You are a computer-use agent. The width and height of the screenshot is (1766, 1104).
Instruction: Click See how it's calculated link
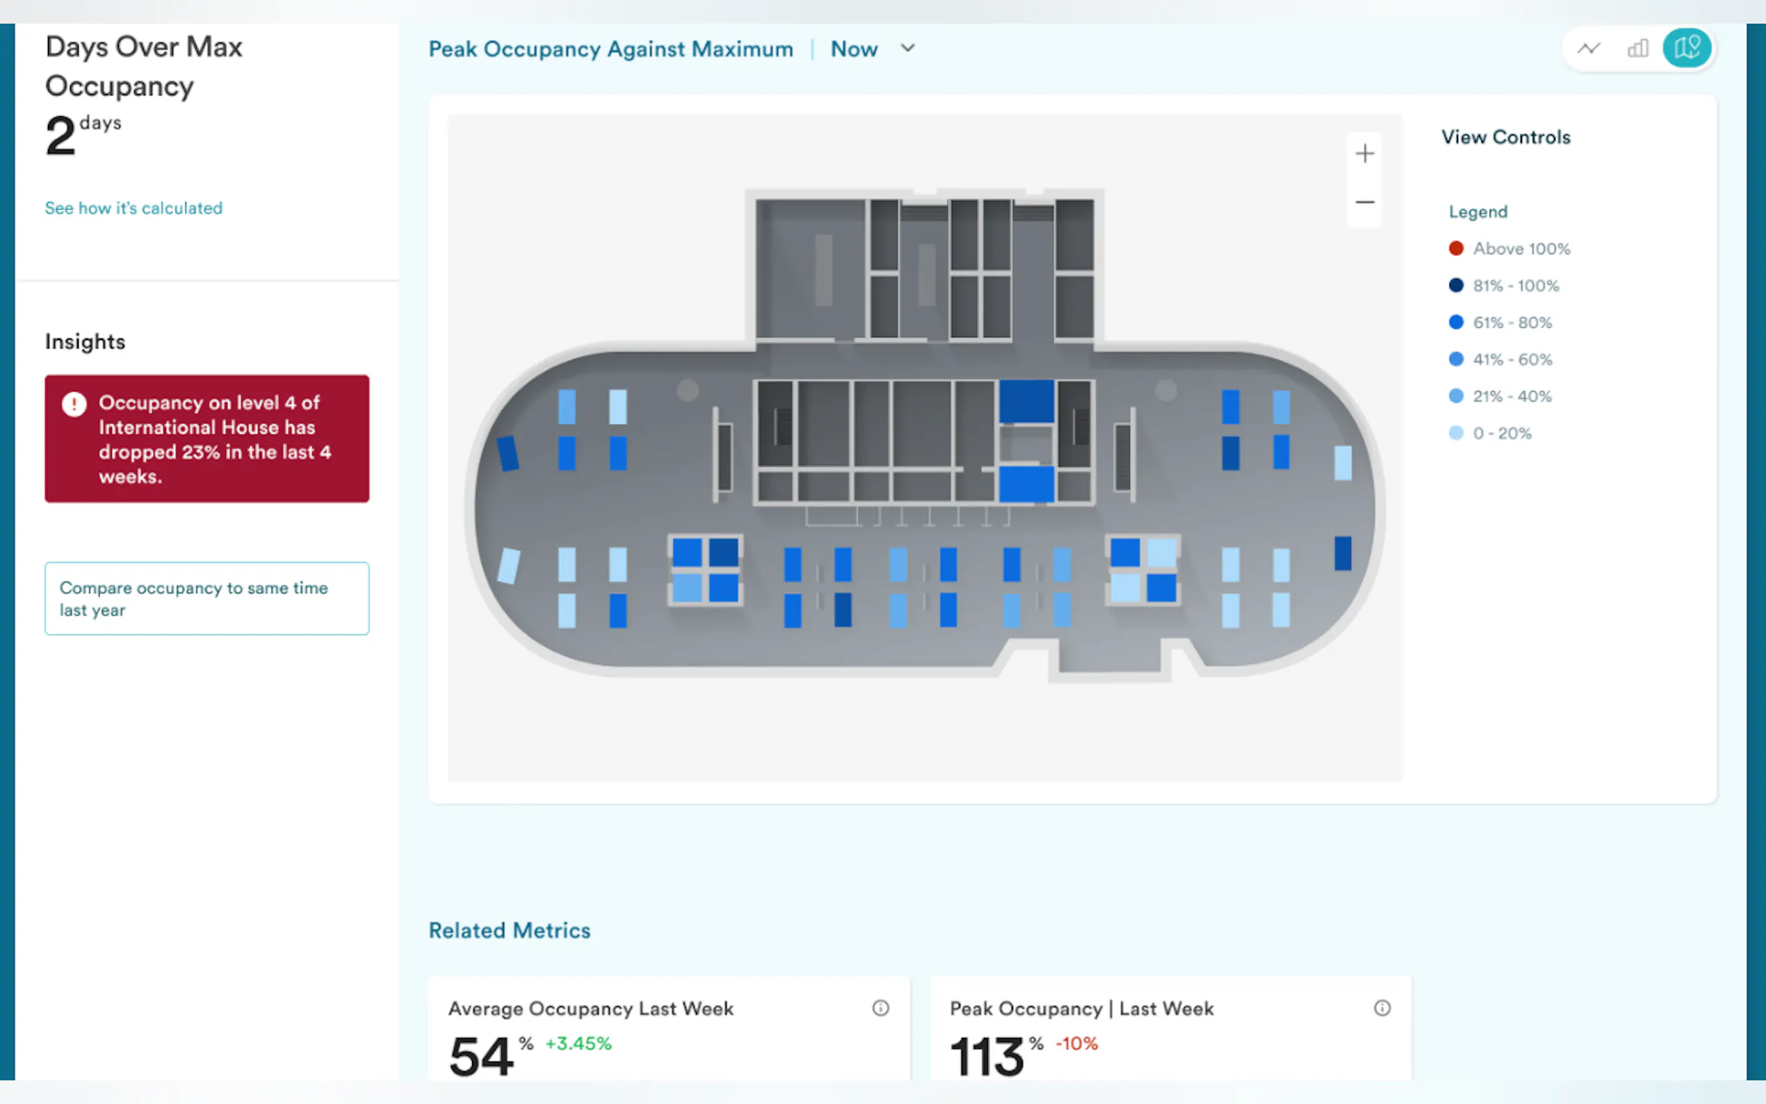pos(133,208)
